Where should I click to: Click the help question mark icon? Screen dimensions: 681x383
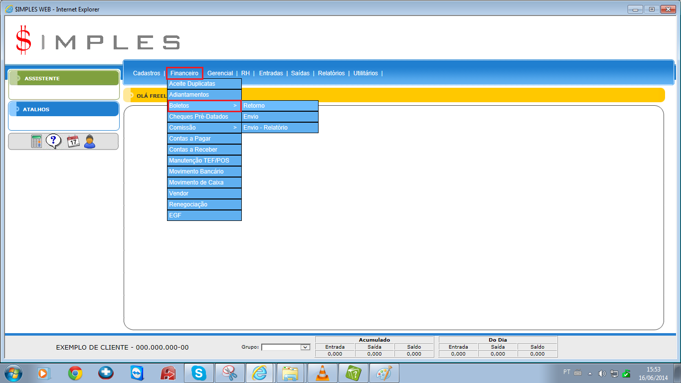[53, 142]
